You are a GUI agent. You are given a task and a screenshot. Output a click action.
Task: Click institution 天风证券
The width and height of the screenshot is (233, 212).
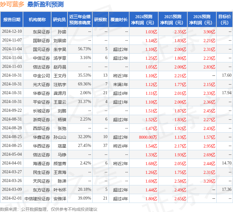(41, 181)
